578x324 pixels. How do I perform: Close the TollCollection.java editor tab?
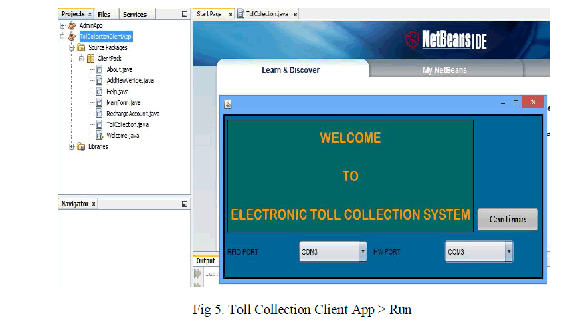coord(296,14)
